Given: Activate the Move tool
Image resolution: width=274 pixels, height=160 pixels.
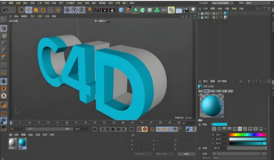Looking at the screenshot, I should (x=29, y=10).
